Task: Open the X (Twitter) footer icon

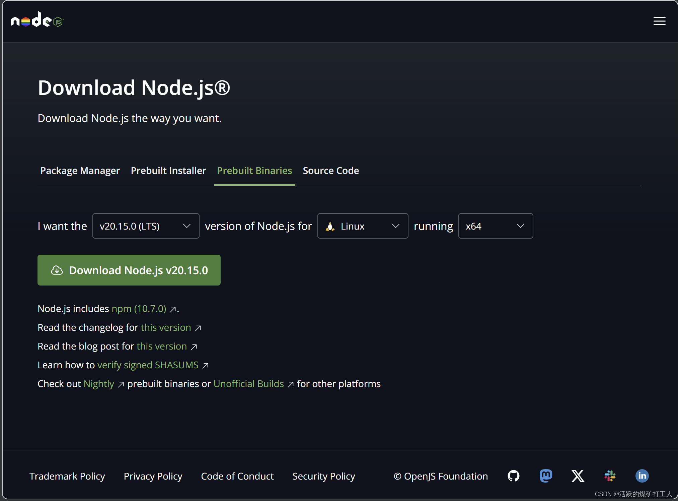Action: pyautogui.click(x=578, y=476)
